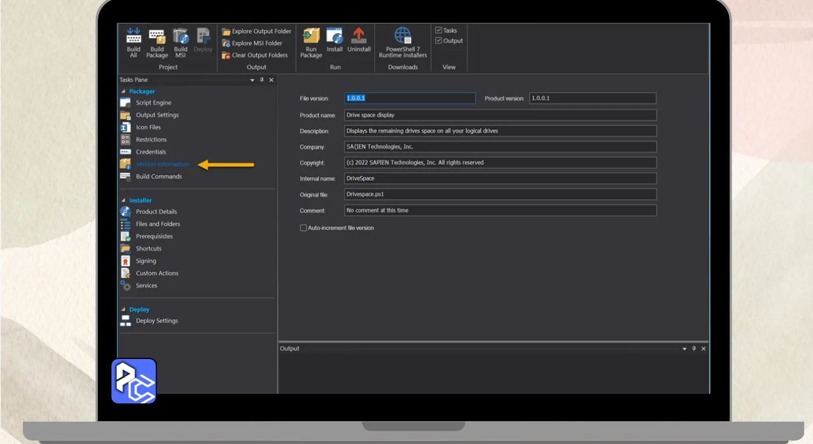The height and width of the screenshot is (444, 813).
Task: Pin the Output panel
Action: point(694,349)
